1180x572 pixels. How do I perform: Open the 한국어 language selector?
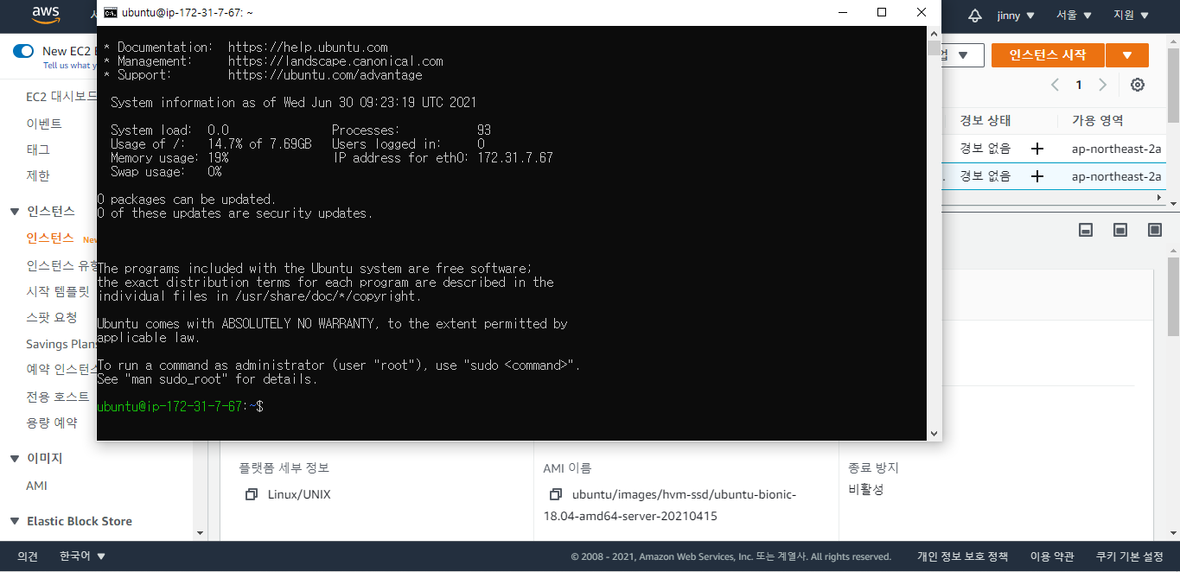tap(82, 556)
